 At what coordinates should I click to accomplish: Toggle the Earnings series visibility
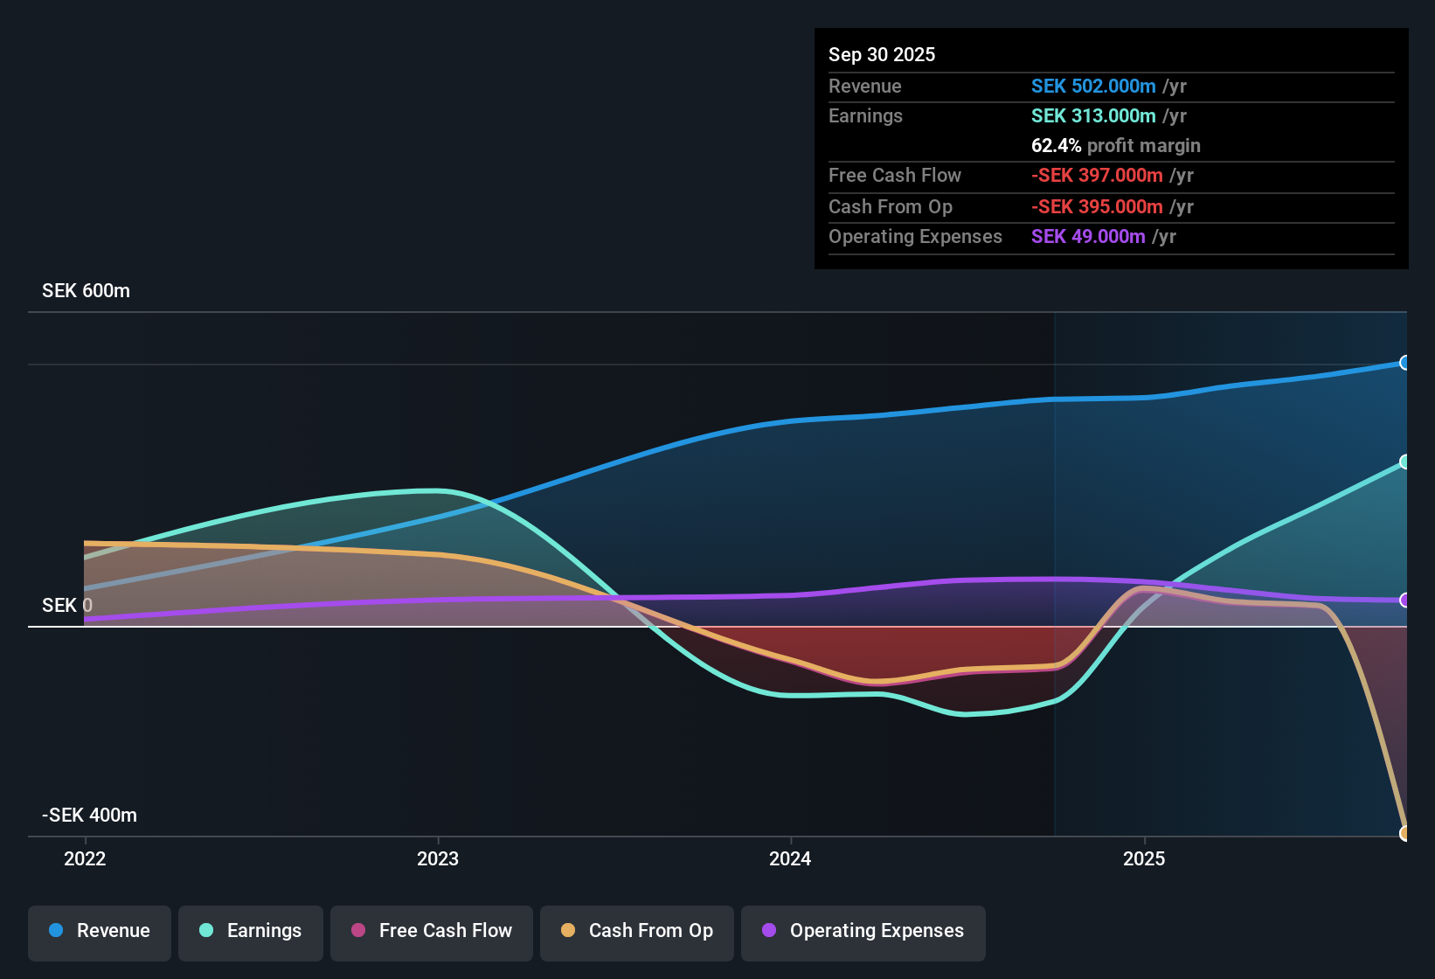pos(251,931)
